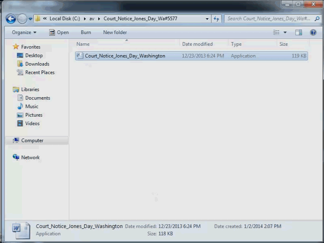The width and height of the screenshot is (324, 243).
Task: Click the av breadcrumb
Action: [x=92, y=19]
